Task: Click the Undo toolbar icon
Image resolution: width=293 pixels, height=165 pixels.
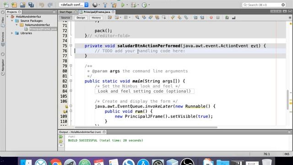Action: click(x=42, y=5)
